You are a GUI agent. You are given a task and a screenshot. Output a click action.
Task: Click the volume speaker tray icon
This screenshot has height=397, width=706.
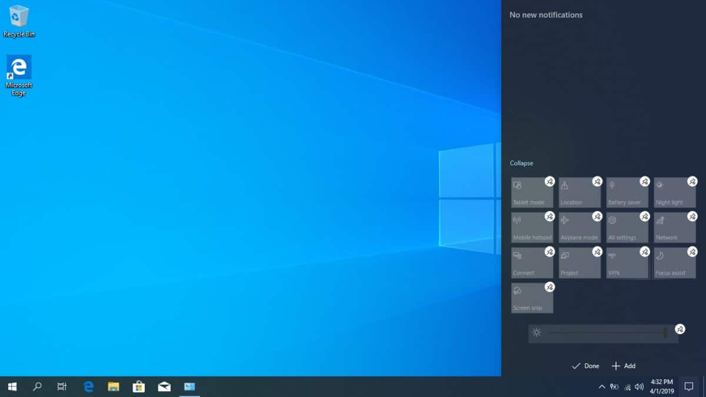point(639,387)
